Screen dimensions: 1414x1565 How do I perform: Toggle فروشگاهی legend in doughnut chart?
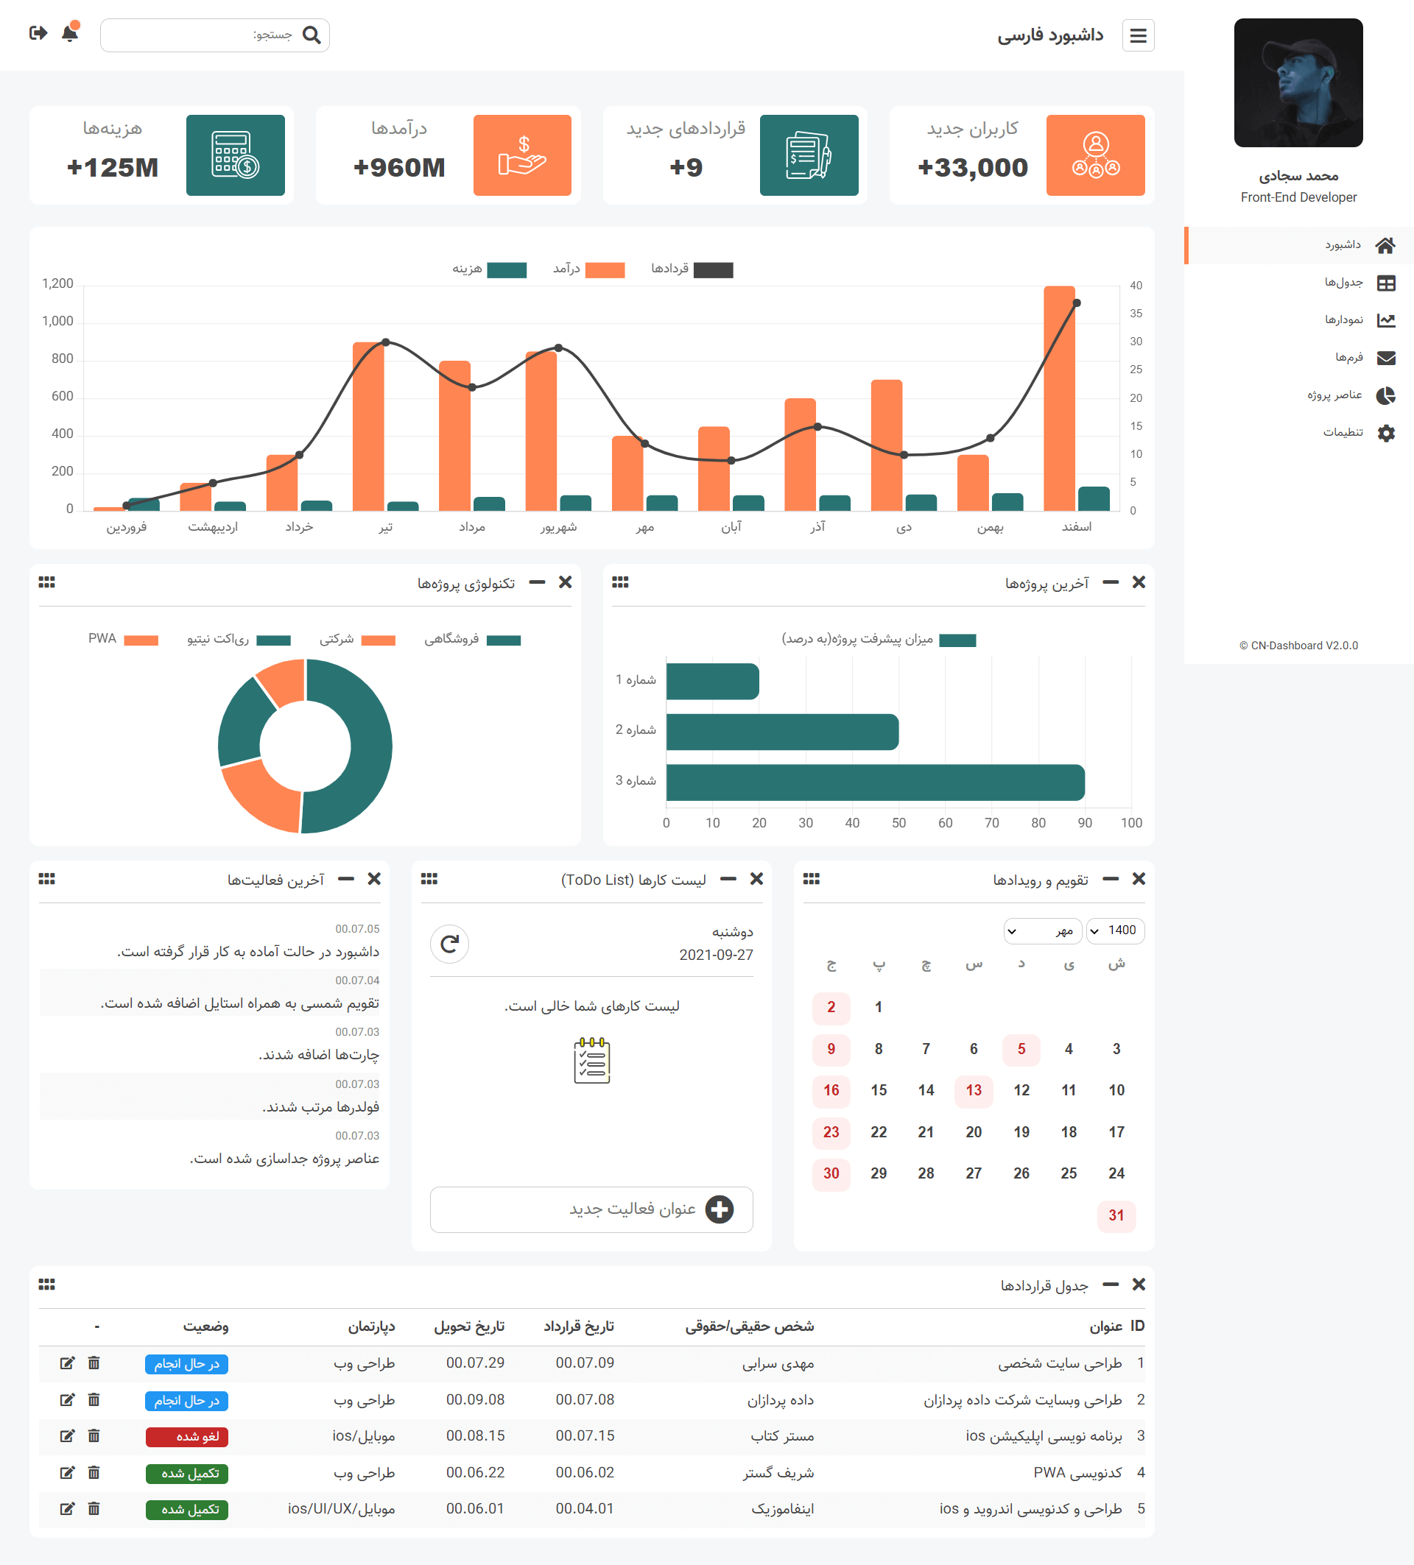(x=472, y=640)
